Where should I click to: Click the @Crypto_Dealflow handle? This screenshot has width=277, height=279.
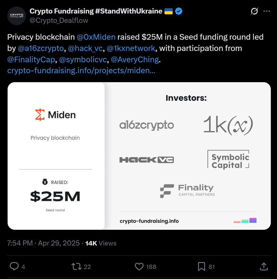coord(59,20)
